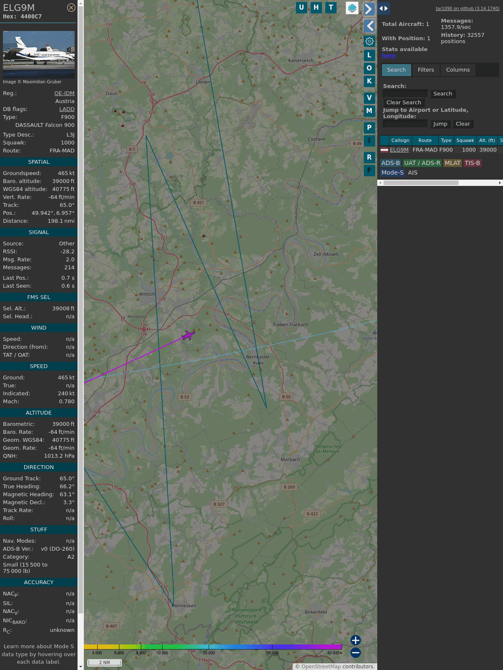Screen dimensions: 503x670
Task: Click the Search button
Action: 443,94
